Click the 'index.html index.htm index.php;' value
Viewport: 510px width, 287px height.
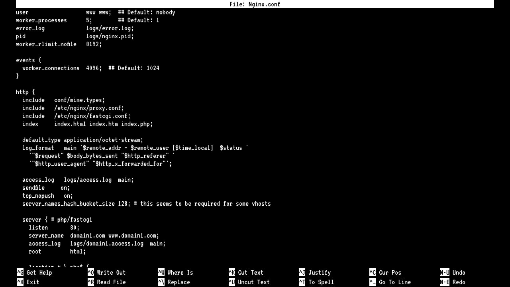coord(104,124)
